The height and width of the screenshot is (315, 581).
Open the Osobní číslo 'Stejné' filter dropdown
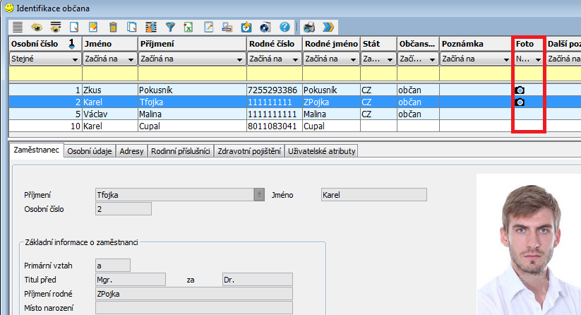point(74,60)
